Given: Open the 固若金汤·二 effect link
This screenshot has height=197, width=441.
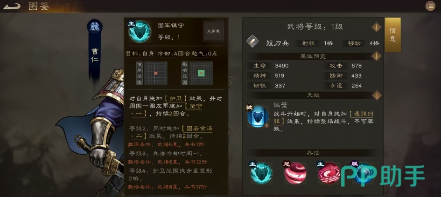Looking at the screenshot, I should [x=171, y=132].
